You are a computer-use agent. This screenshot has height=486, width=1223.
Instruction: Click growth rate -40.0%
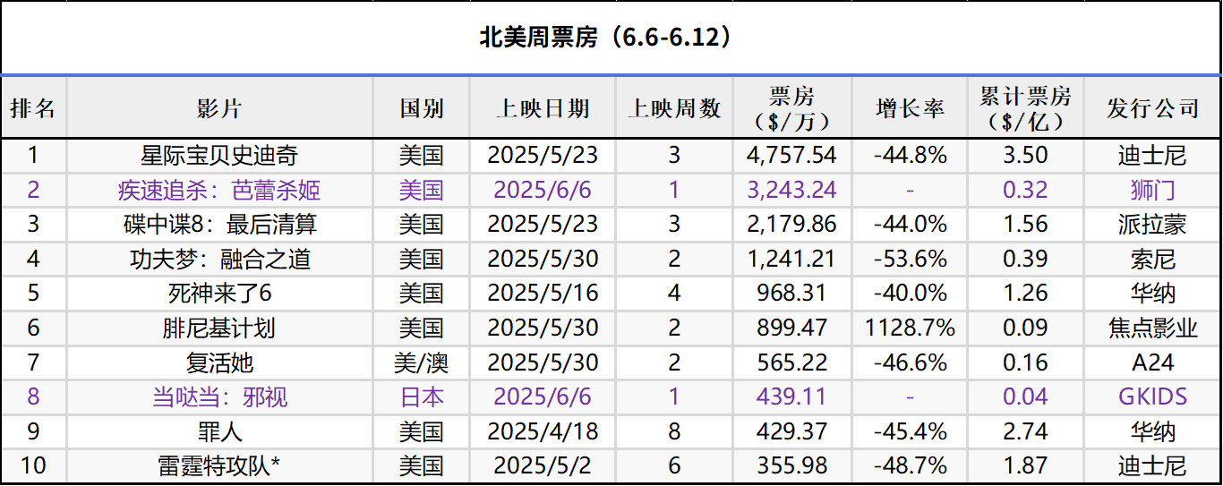coord(910,294)
